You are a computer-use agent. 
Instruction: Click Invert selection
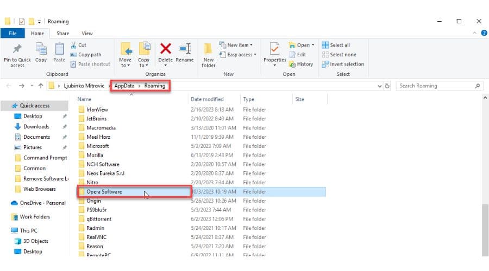click(x=343, y=64)
